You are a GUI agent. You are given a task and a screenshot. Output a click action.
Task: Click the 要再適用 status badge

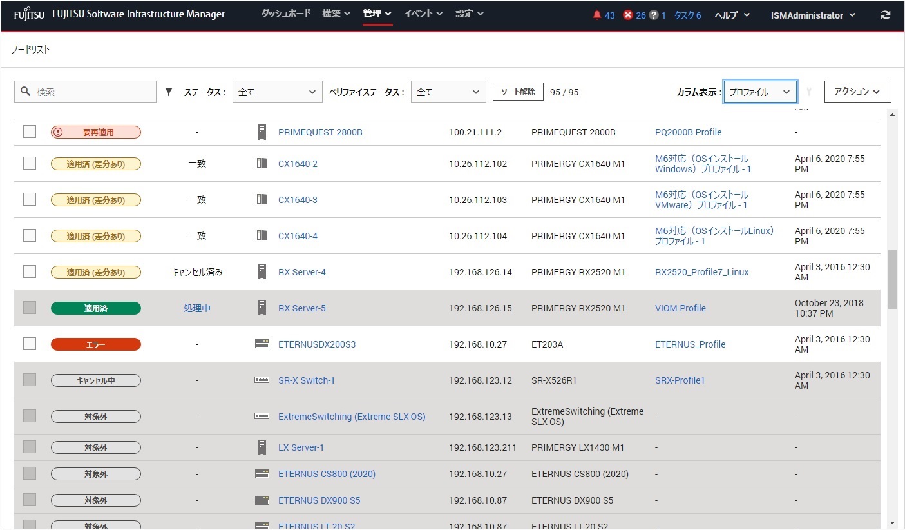[96, 132]
